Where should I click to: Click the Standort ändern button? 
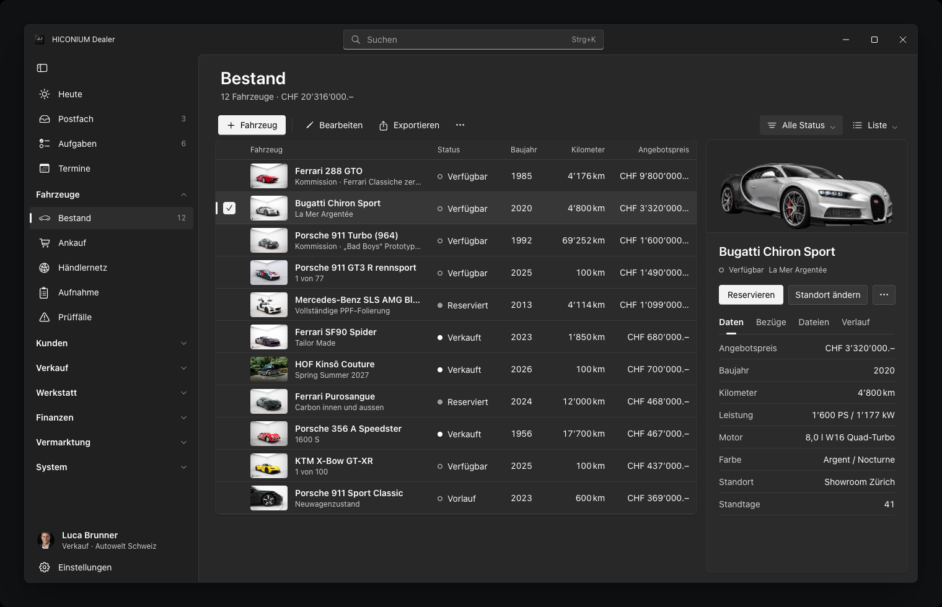pyautogui.click(x=828, y=295)
